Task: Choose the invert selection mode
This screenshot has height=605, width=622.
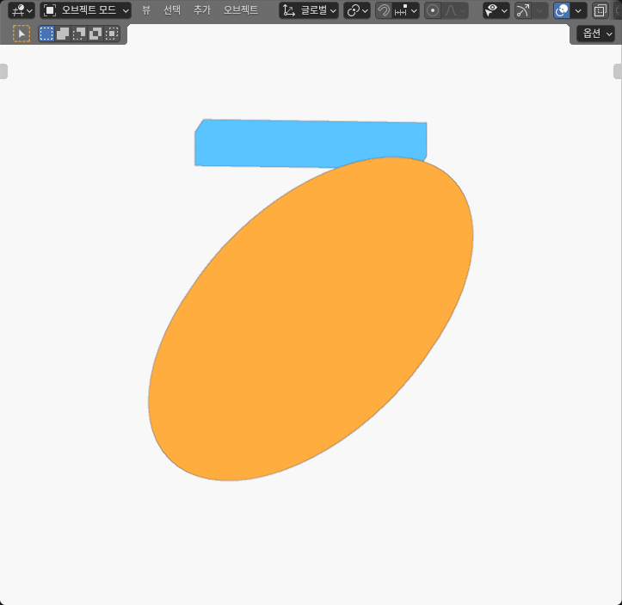Action: pos(95,34)
